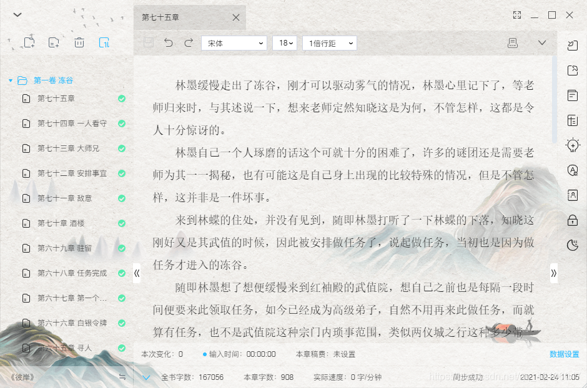The image size is (587, 388).
Task: Open chapter 第七十一章 敌意
Action: click(64, 198)
